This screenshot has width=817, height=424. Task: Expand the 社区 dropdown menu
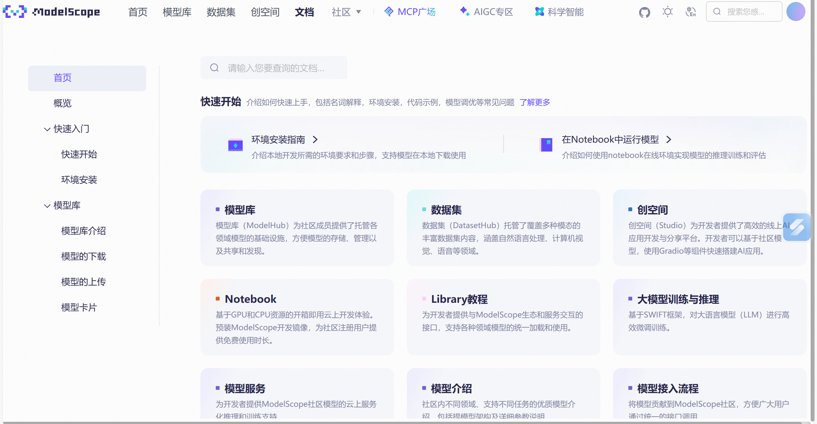coord(346,12)
